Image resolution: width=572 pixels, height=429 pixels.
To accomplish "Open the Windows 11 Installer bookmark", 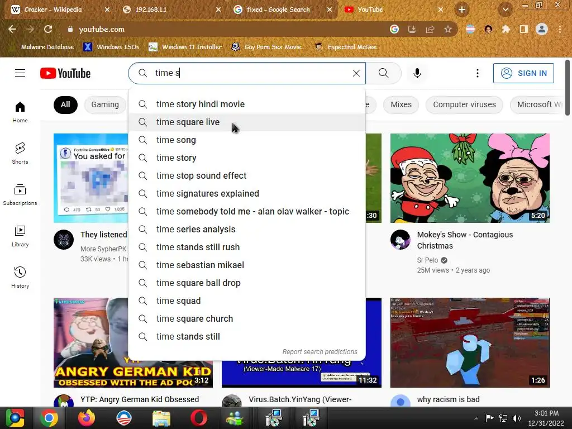I will pyautogui.click(x=185, y=47).
